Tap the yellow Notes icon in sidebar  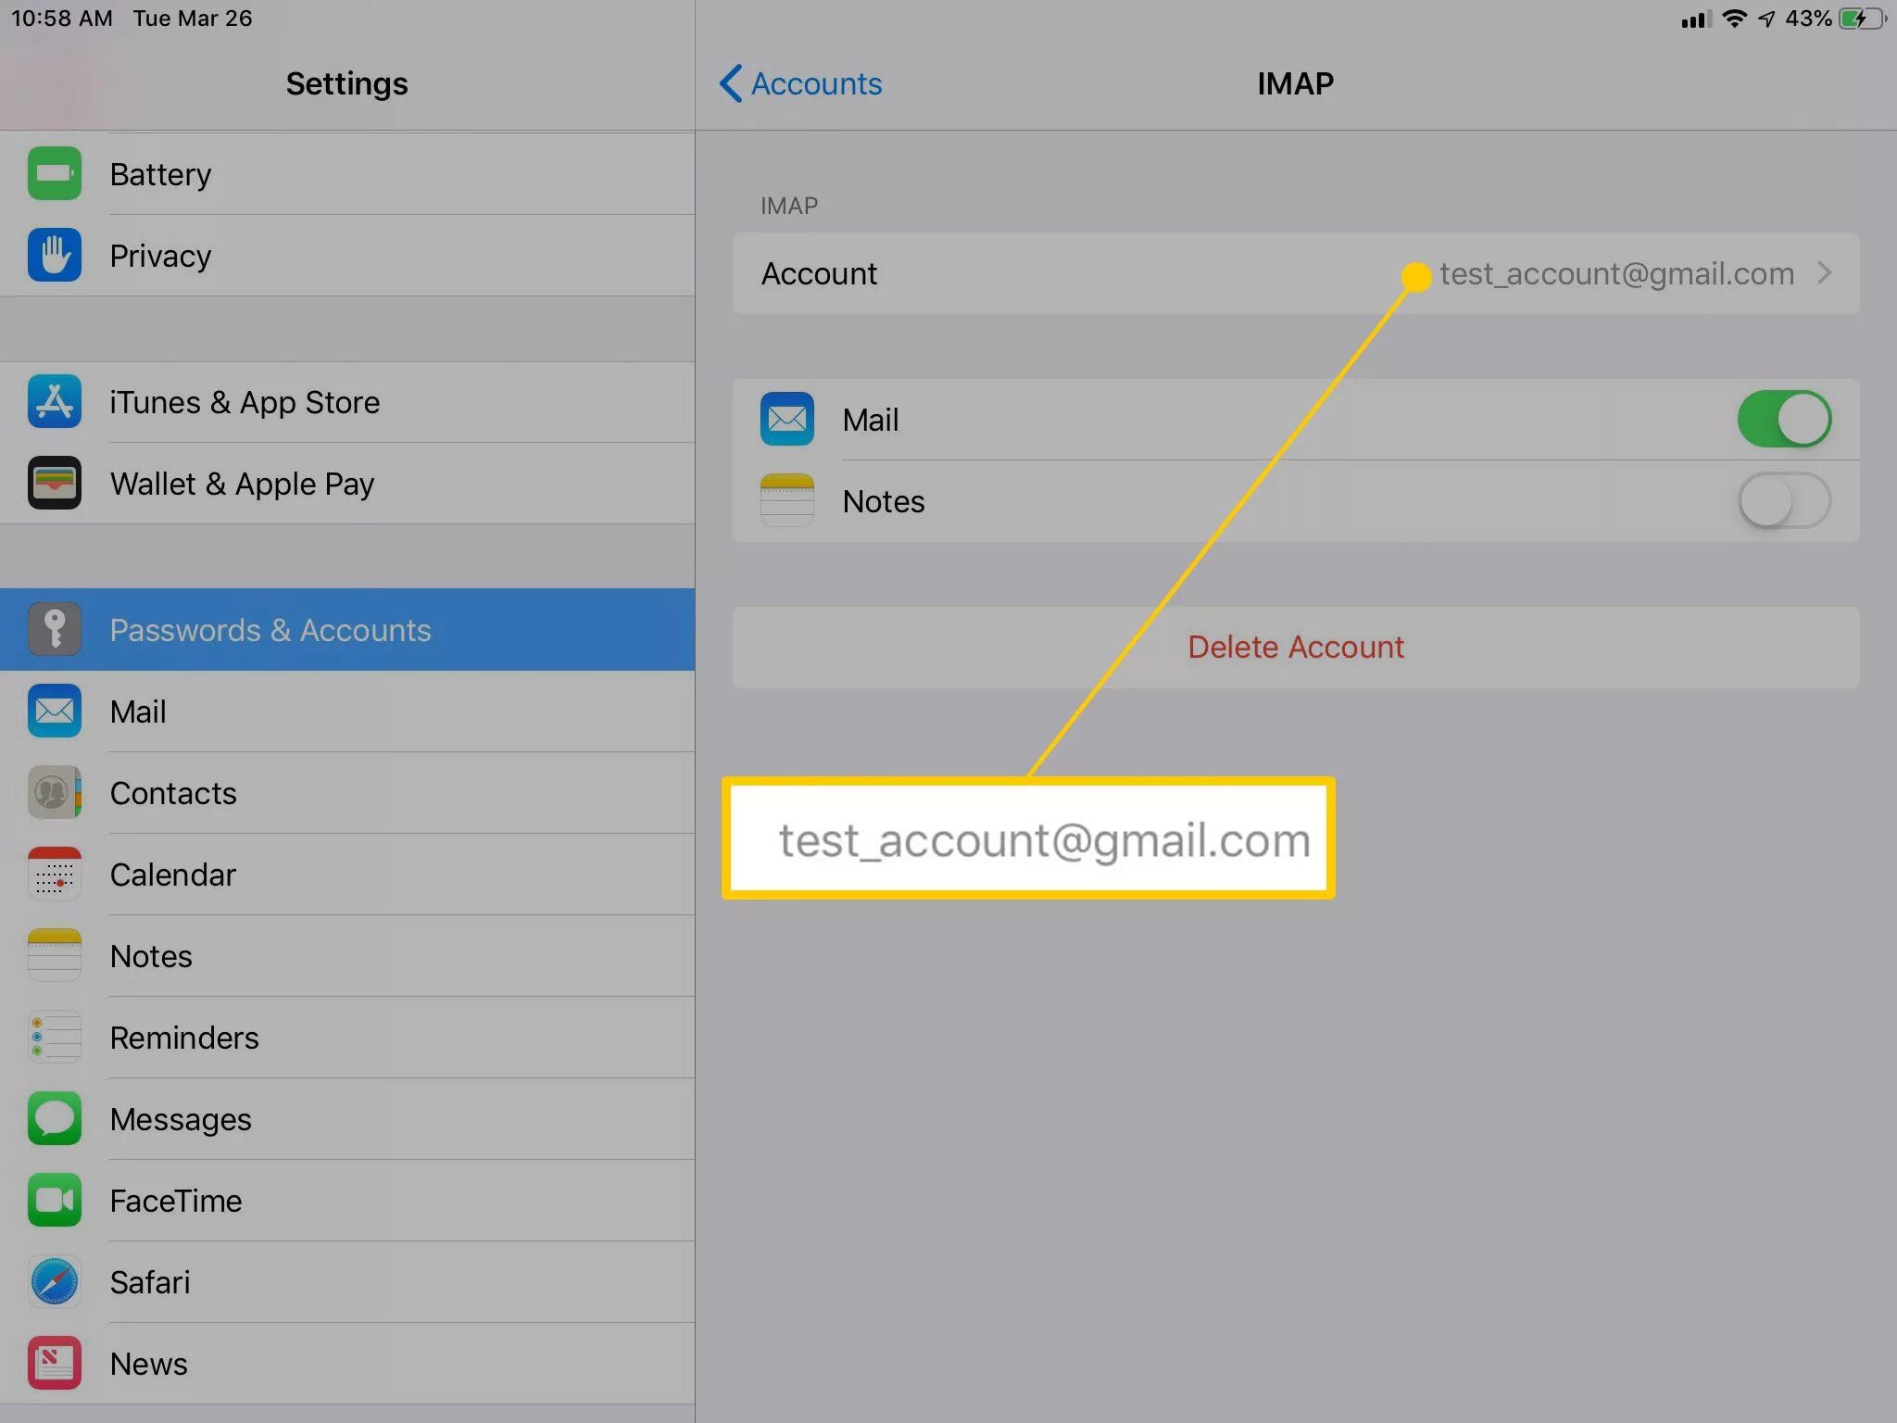pyautogui.click(x=55, y=955)
